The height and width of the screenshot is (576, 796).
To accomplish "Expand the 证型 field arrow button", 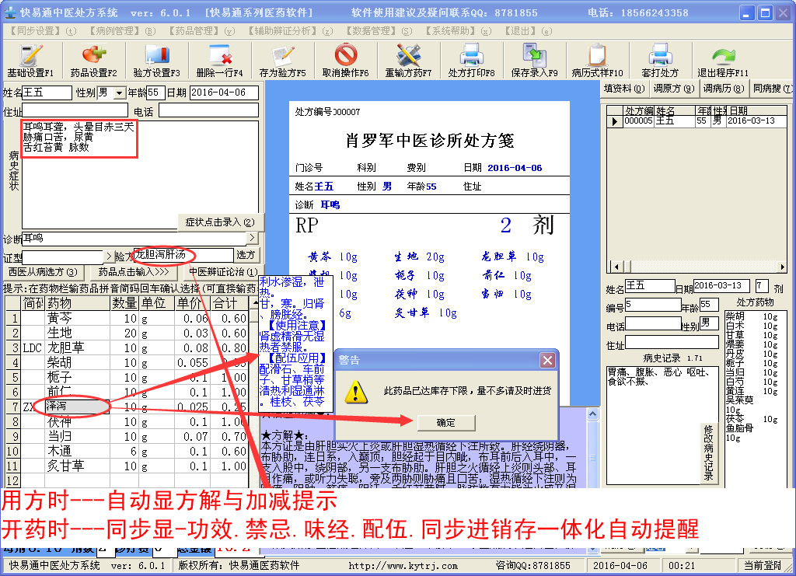I will click(107, 256).
